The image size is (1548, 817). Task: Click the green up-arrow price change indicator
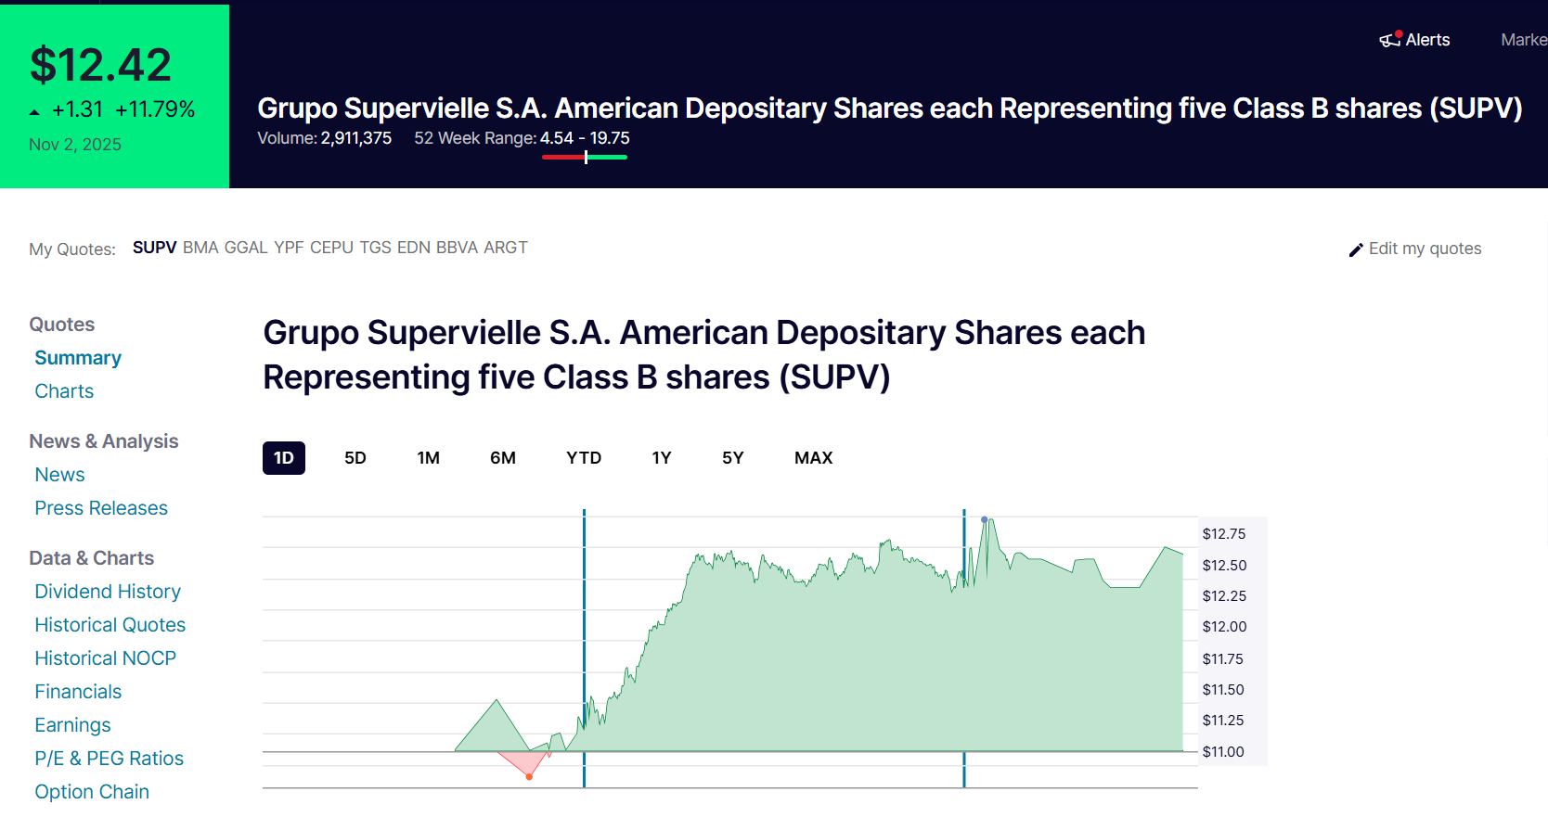35,111
